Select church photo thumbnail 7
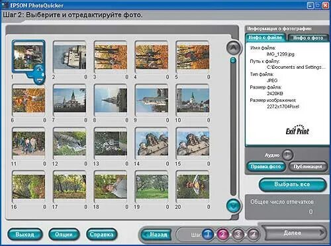Viewport: 331px width, 246px height. (x=70, y=101)
